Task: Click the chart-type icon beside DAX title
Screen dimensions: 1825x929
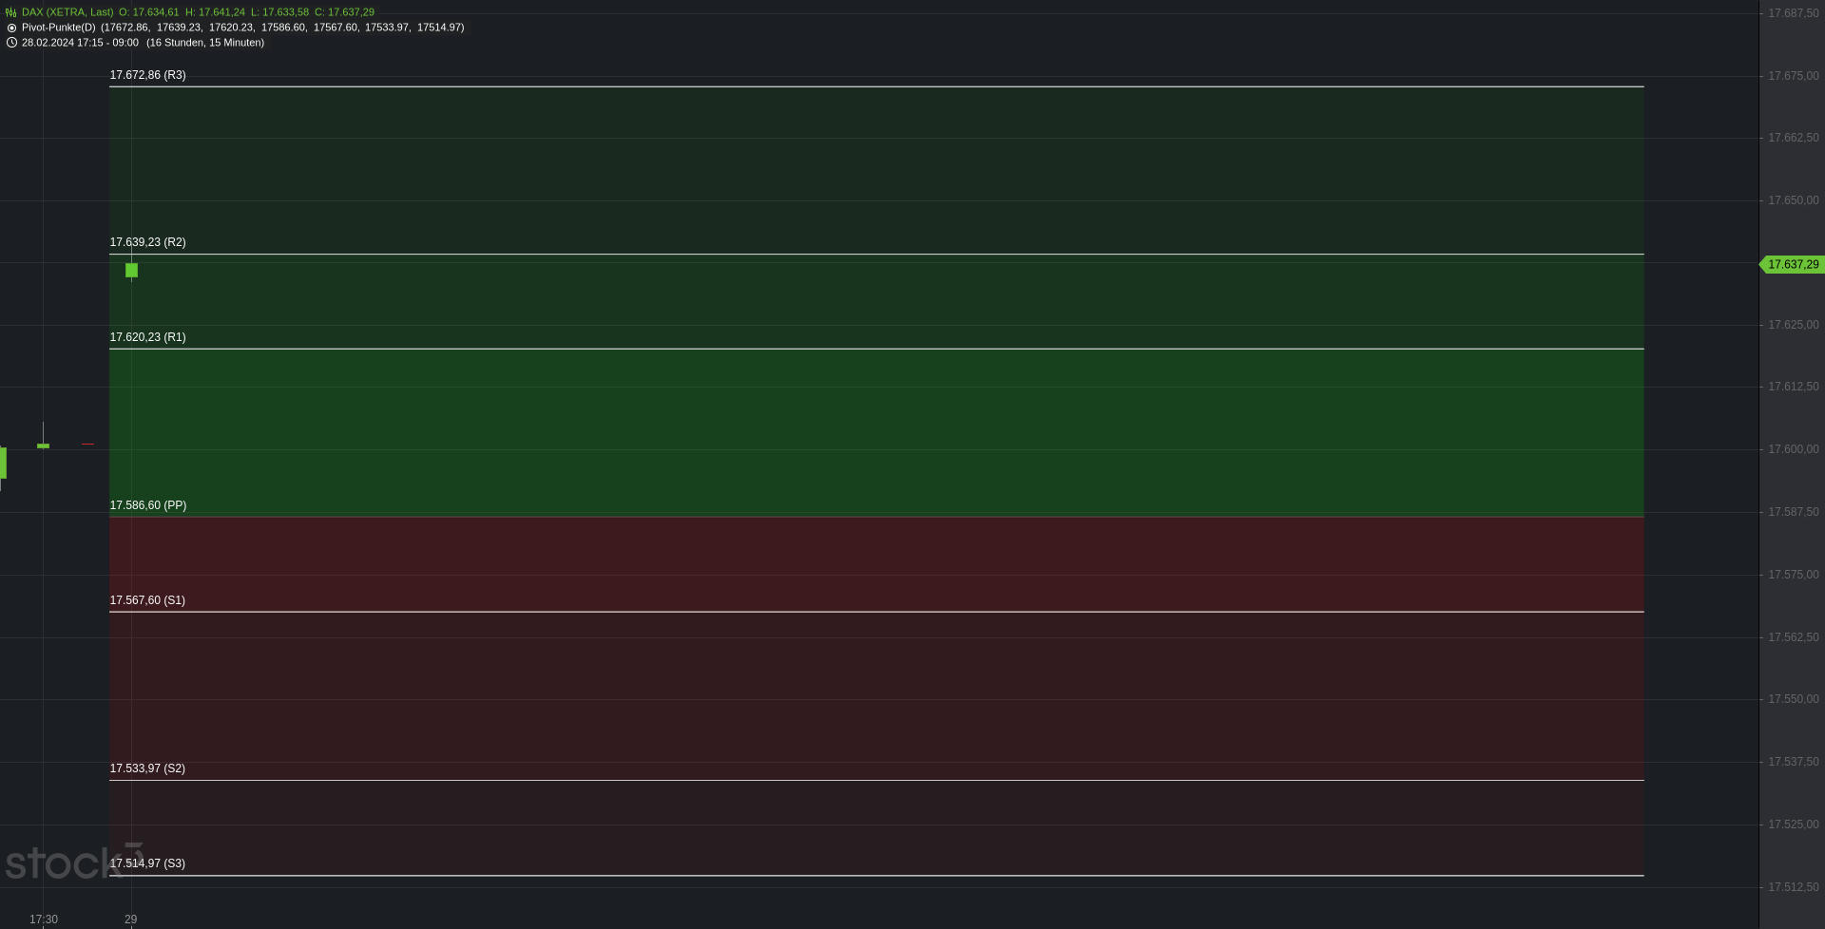Action: point(11,12)
